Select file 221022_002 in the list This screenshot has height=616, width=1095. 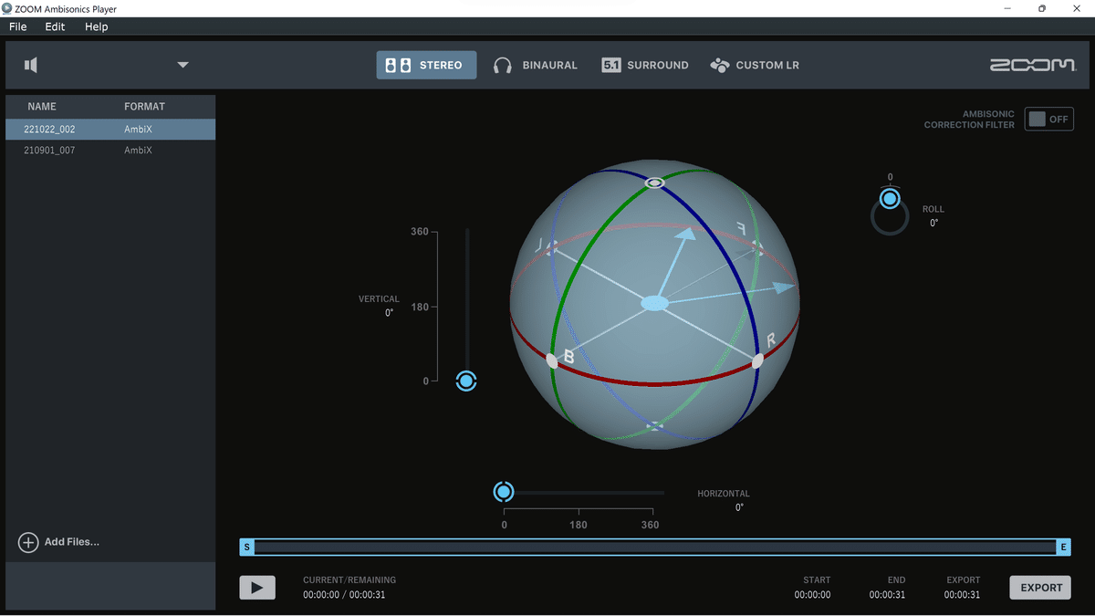pos(110,129)
